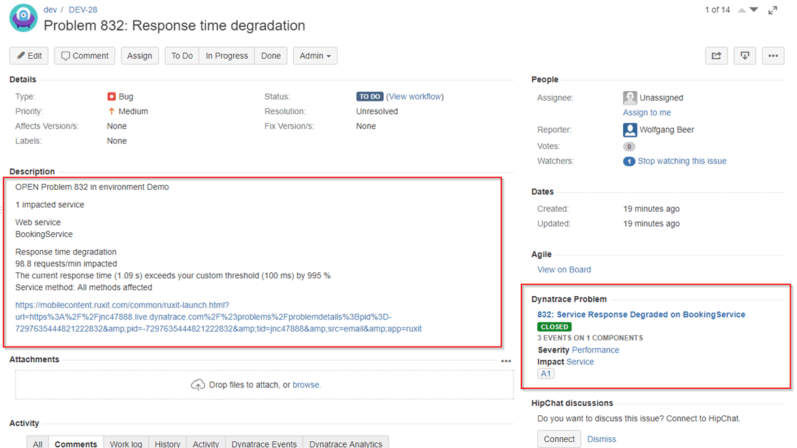Click the dev project avatar icon
797x448 pixels.
pyautogui.click(x=23, y=18)
